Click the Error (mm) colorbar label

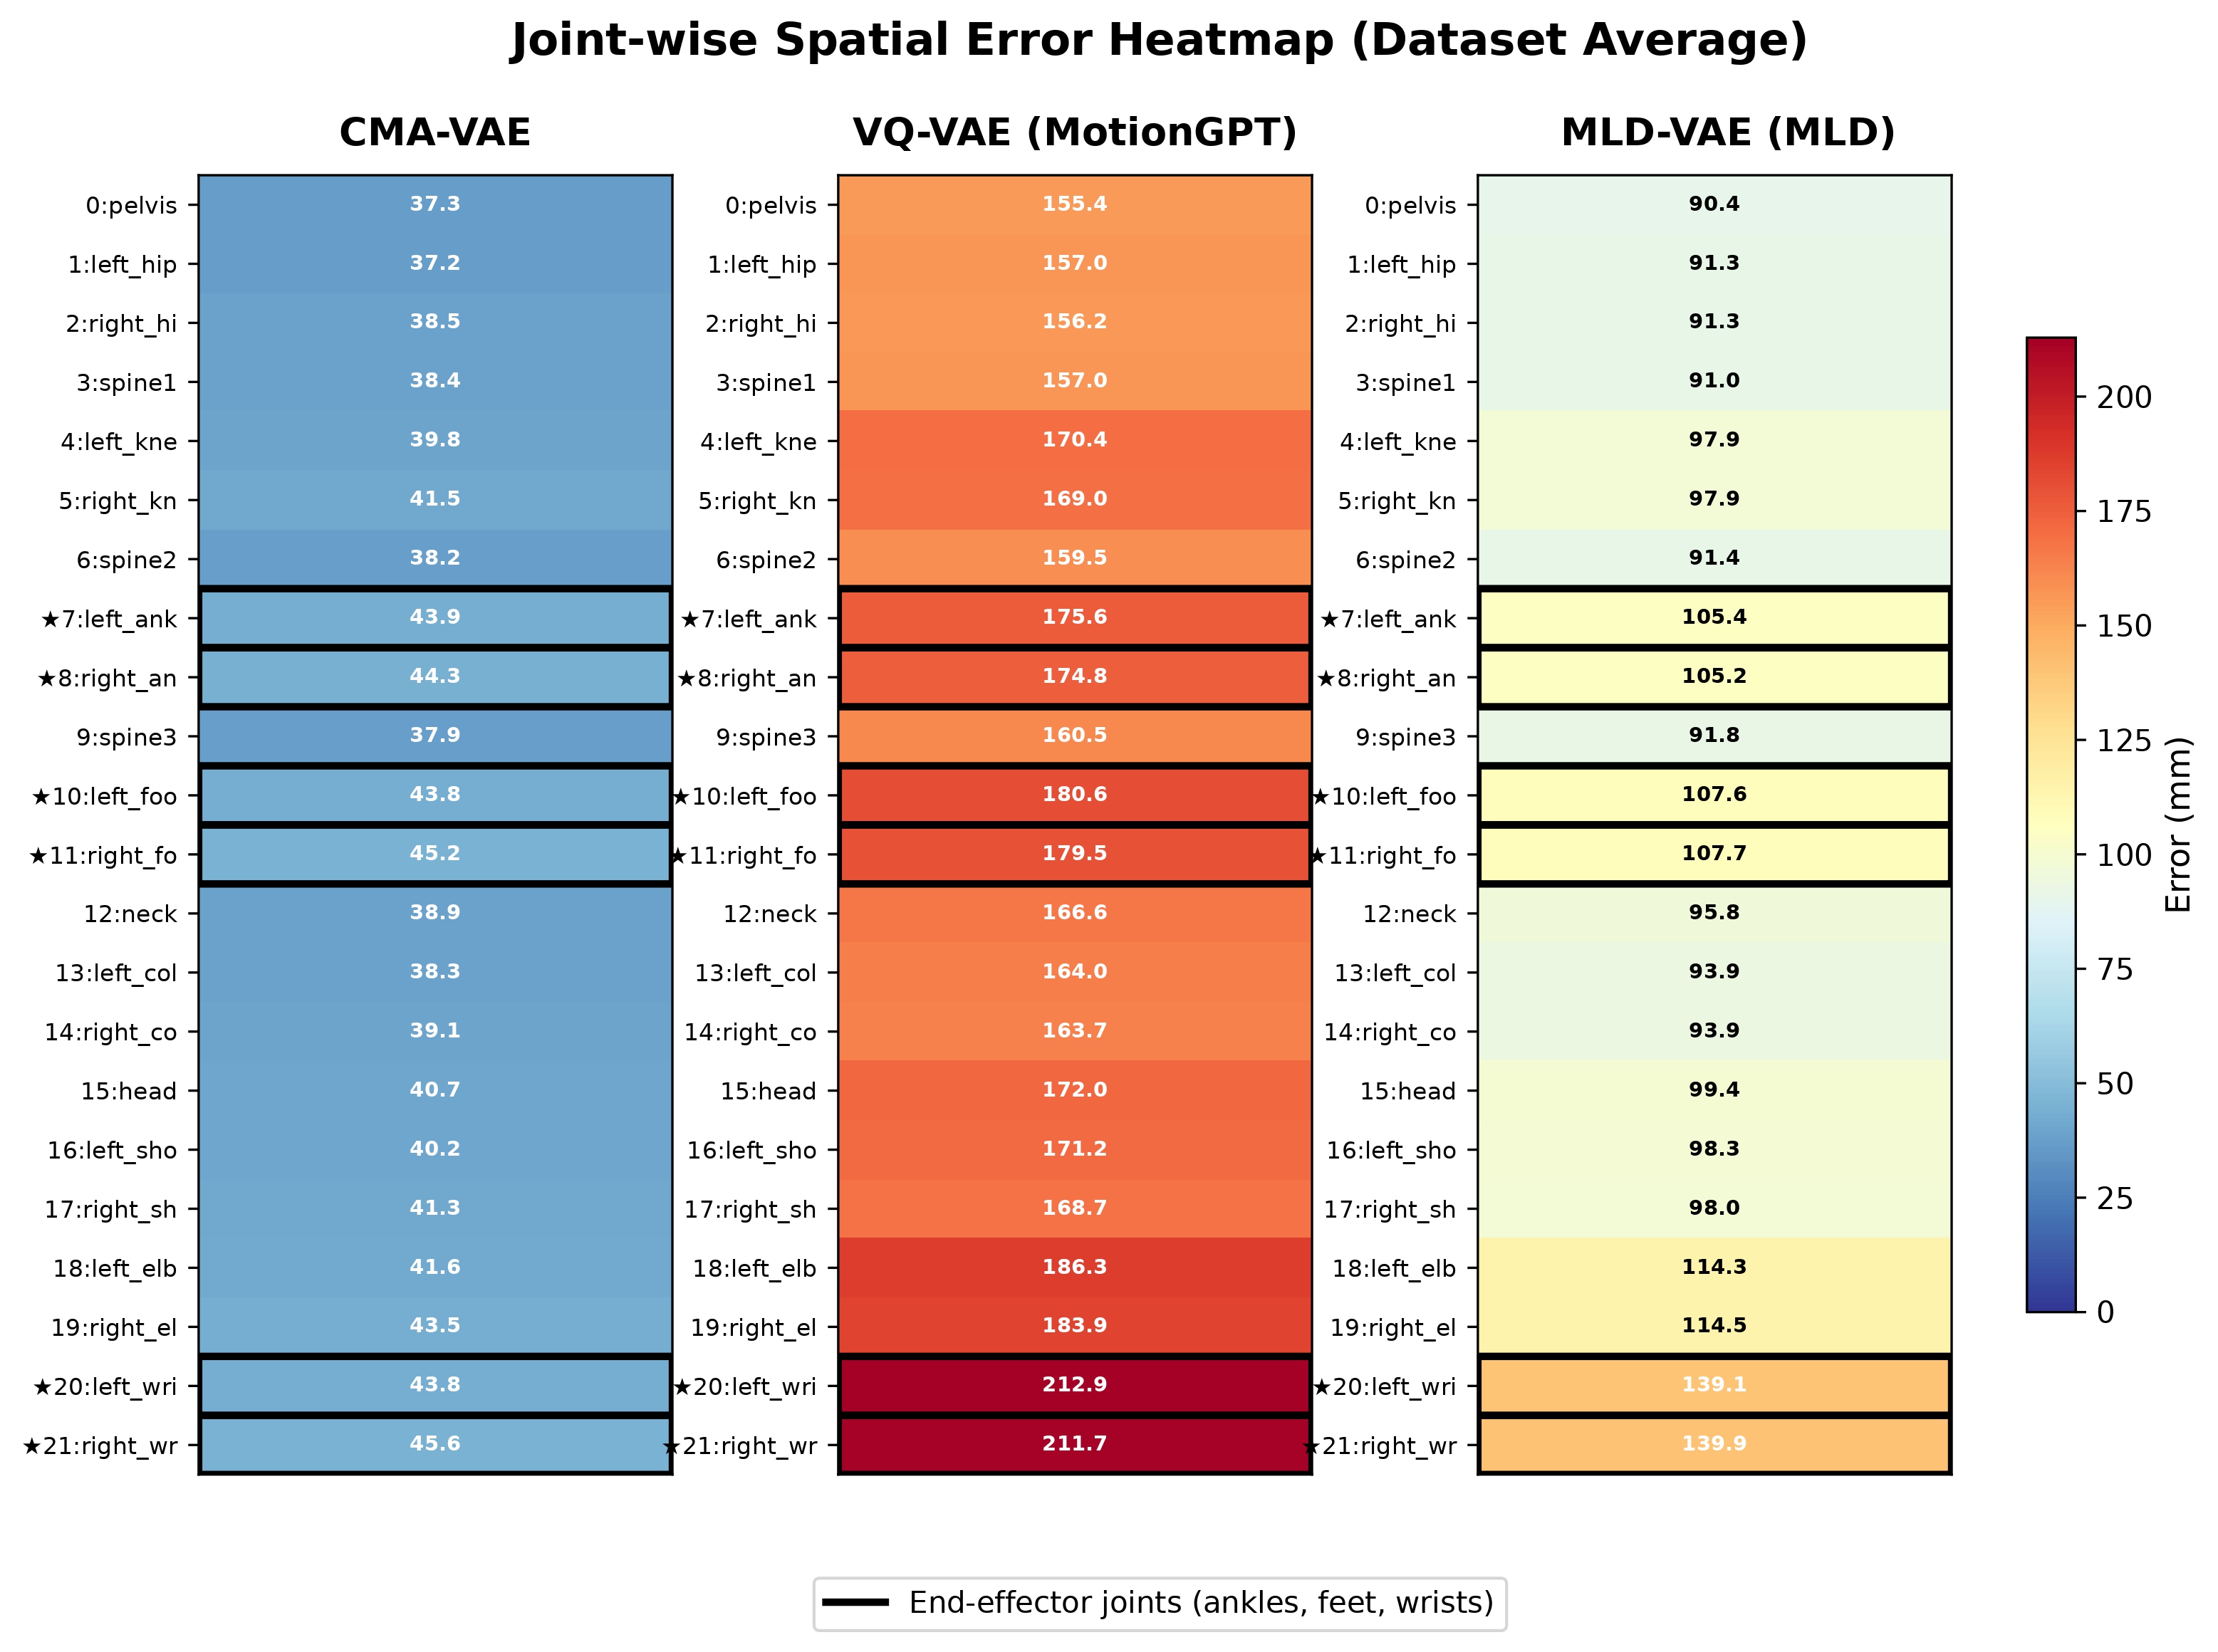click(x=2178, y=825)
